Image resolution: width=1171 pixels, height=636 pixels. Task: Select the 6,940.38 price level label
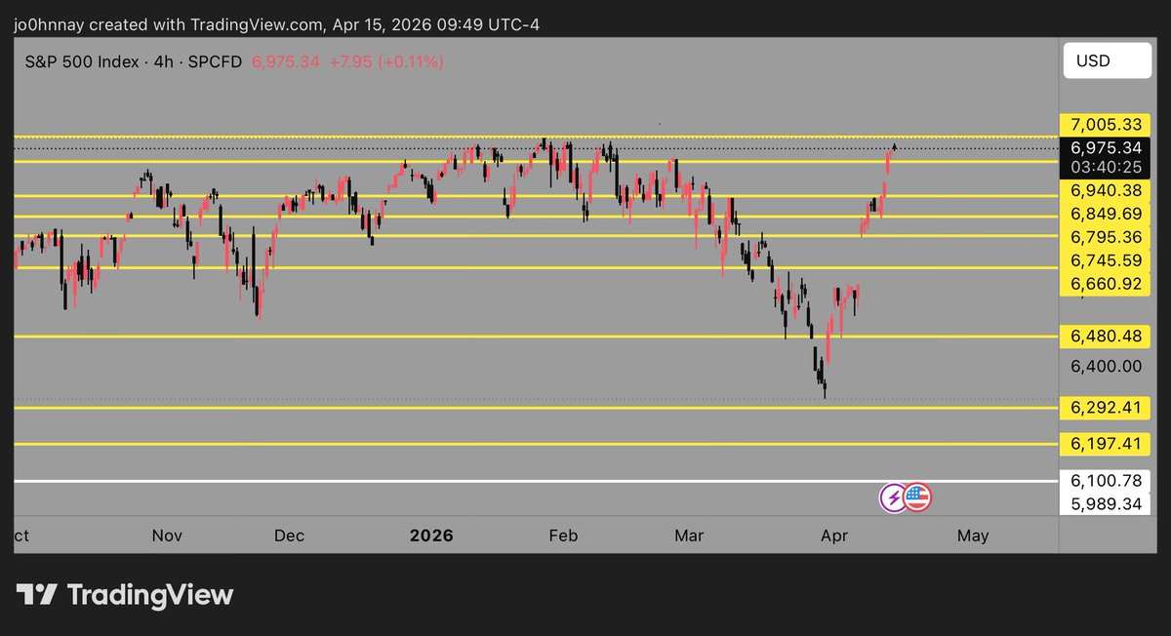1106,190
